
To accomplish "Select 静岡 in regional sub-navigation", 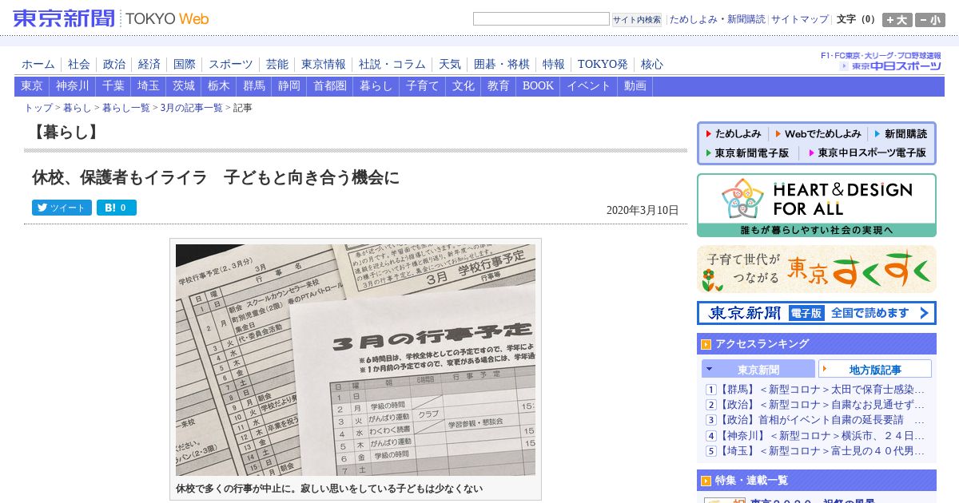I will pyautogui.click(x=289, y=86).
